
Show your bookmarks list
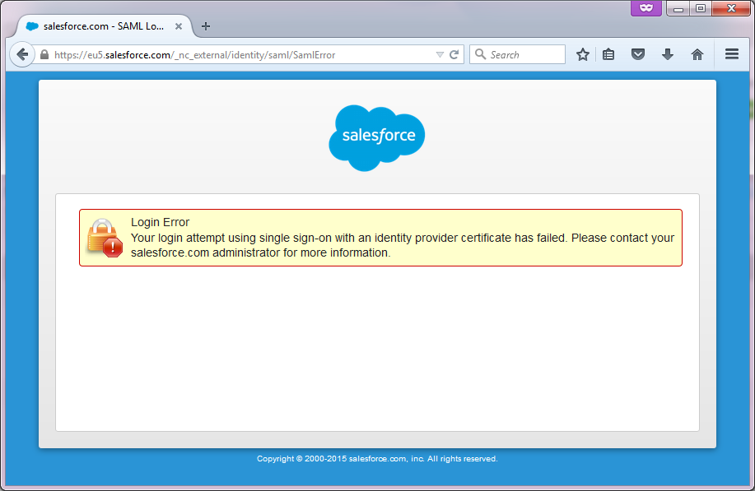pos(608,54)
